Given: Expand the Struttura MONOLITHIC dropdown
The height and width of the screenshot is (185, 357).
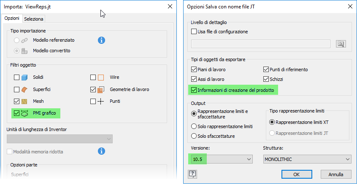Looking at the screenshot, I should (x=307, y=159).
